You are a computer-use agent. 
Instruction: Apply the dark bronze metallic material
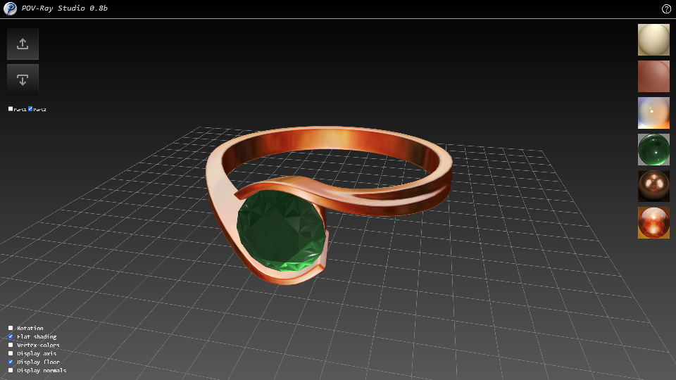click(x=653, y=186)
